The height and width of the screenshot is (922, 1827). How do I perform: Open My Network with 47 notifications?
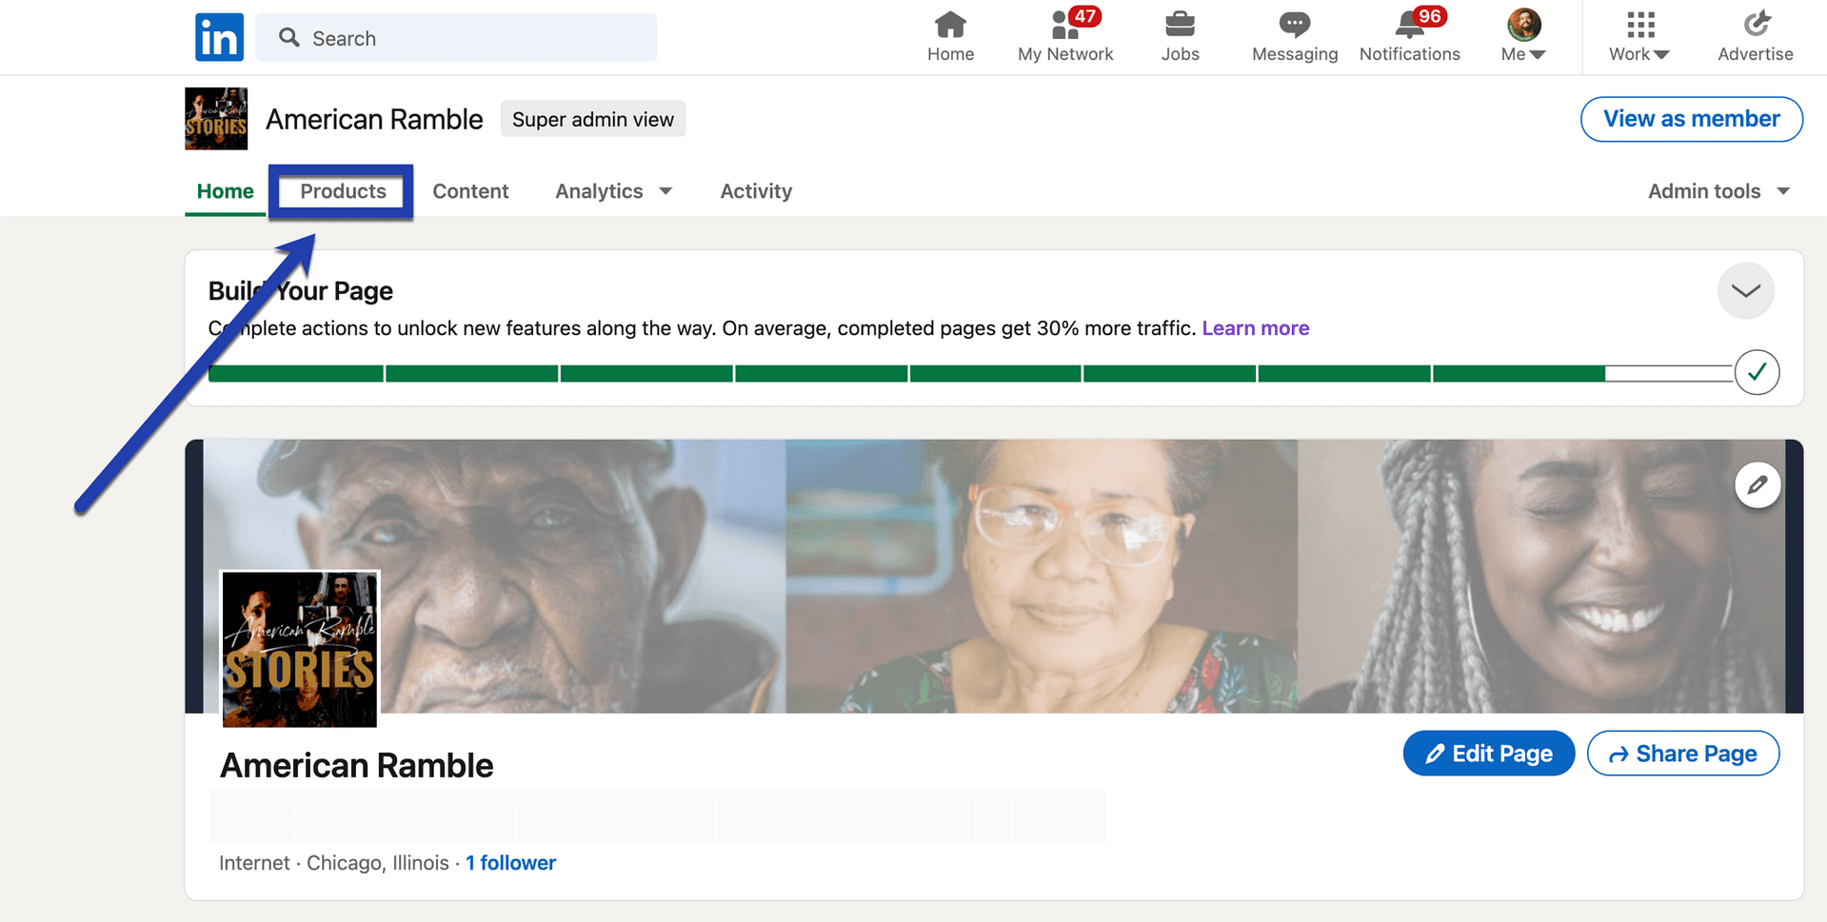pos(1064,37)
